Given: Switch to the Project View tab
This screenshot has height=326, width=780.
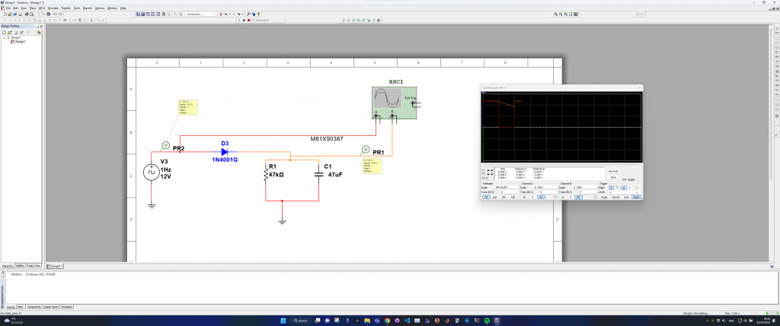Looking at the screenshot, I should 34,265.
